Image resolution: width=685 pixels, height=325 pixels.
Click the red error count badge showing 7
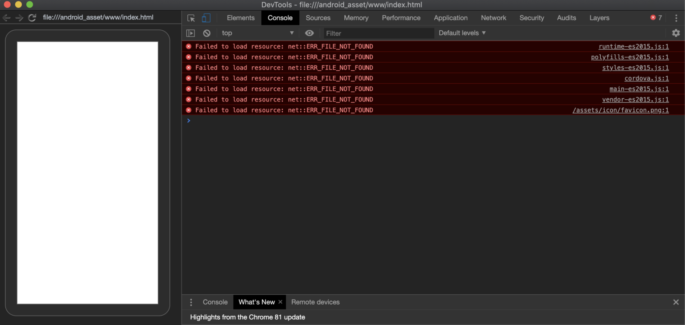pos(656,18)
